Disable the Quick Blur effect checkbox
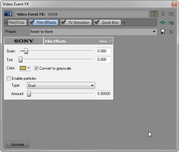This screenshot has height=152, width=179. (x=97, y=22)
